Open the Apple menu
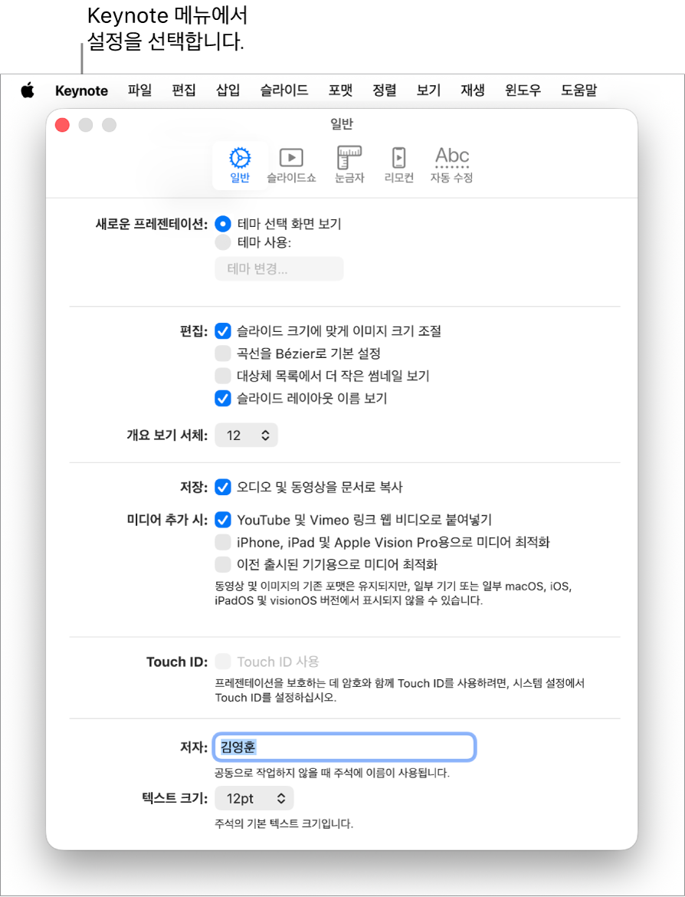This screenshot has width=685, height=897. (x=28, y=90)
